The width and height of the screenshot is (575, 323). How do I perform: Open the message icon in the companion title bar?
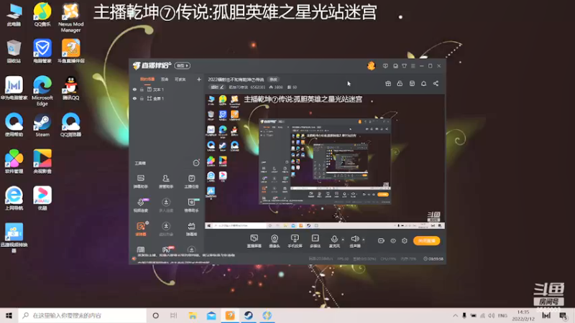click(x=385, y=66)
